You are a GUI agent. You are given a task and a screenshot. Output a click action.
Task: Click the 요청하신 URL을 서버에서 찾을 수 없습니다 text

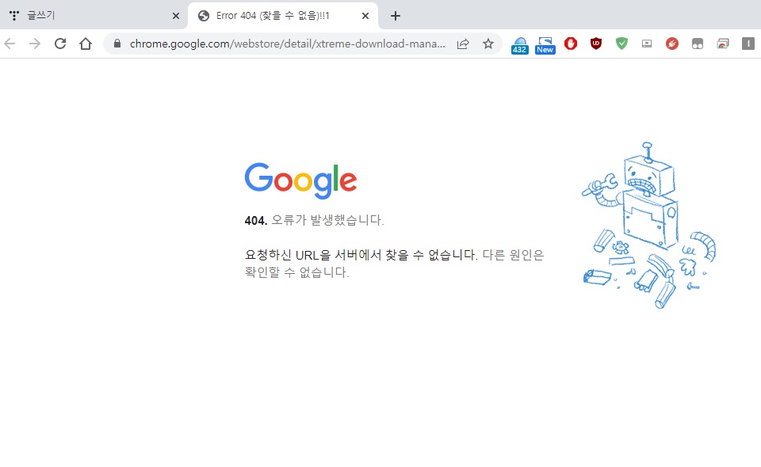[361, 255]
